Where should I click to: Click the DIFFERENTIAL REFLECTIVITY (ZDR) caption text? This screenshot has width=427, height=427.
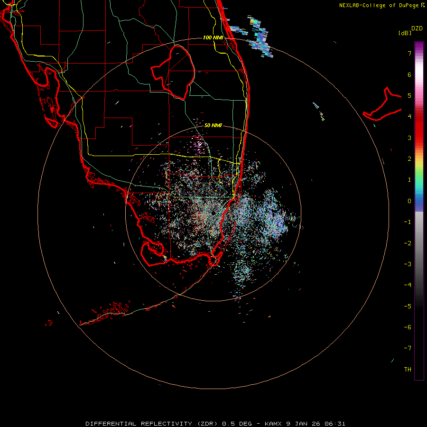click(x=152, y=424)
